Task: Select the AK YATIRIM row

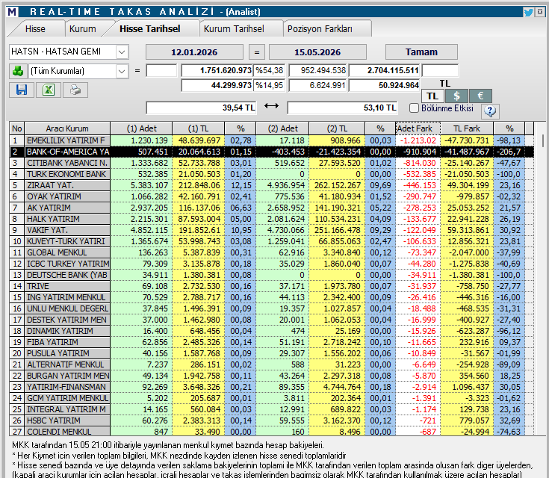Action: click(x=271, y=208)
